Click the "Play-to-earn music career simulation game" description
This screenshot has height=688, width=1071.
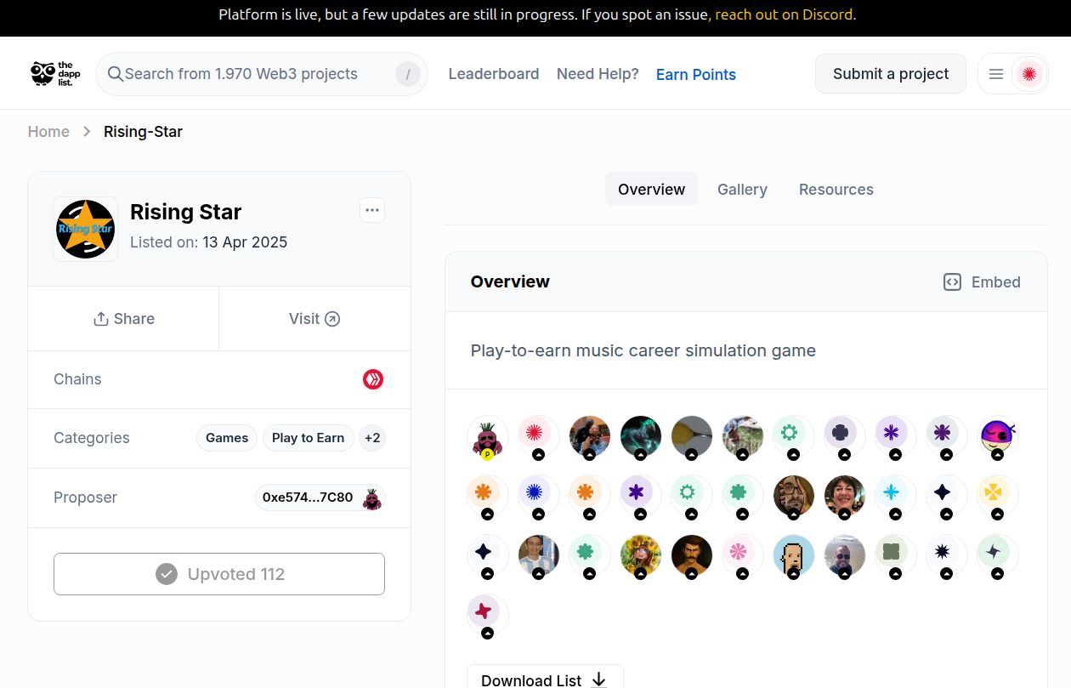click(643, 350)
